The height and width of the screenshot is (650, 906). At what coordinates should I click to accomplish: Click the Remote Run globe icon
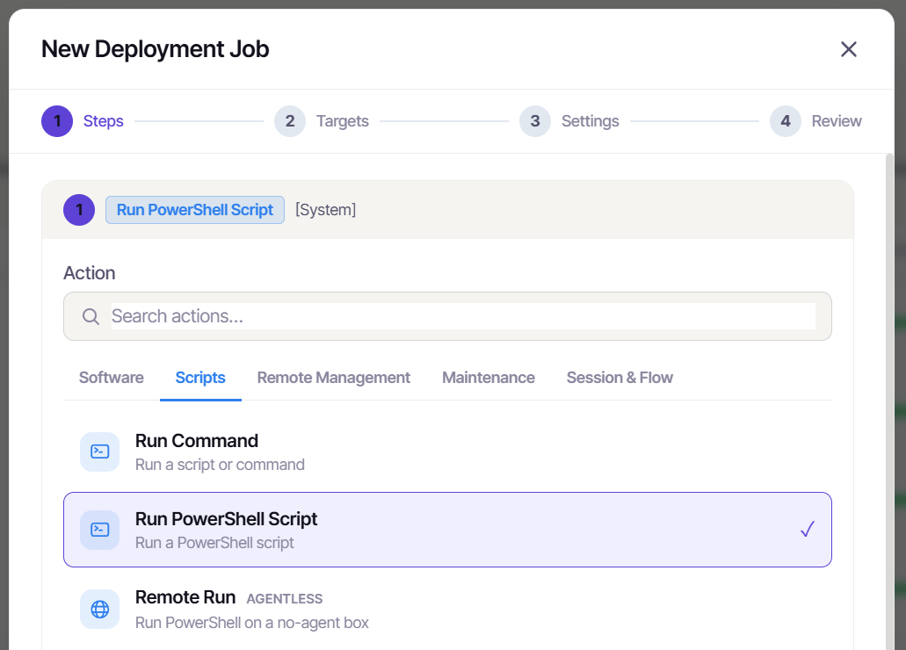click(100, 609)
